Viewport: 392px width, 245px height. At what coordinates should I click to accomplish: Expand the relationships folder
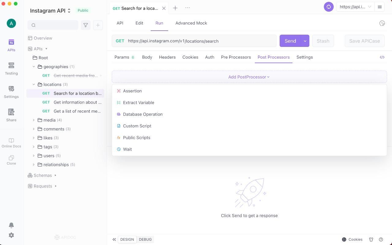coord(34,165)
